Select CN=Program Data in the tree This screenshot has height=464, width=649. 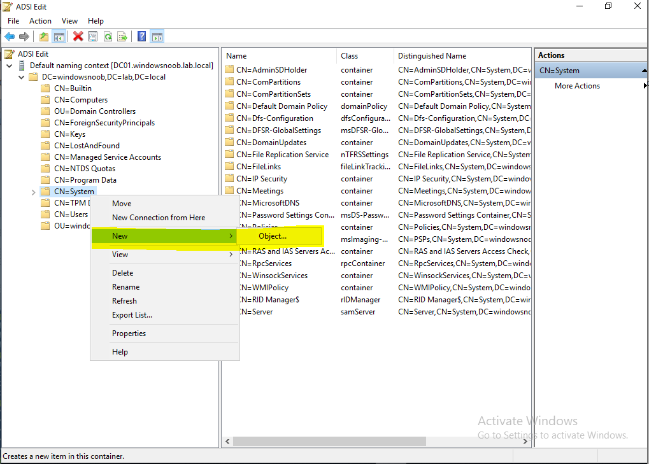click(x=85, y=180)
